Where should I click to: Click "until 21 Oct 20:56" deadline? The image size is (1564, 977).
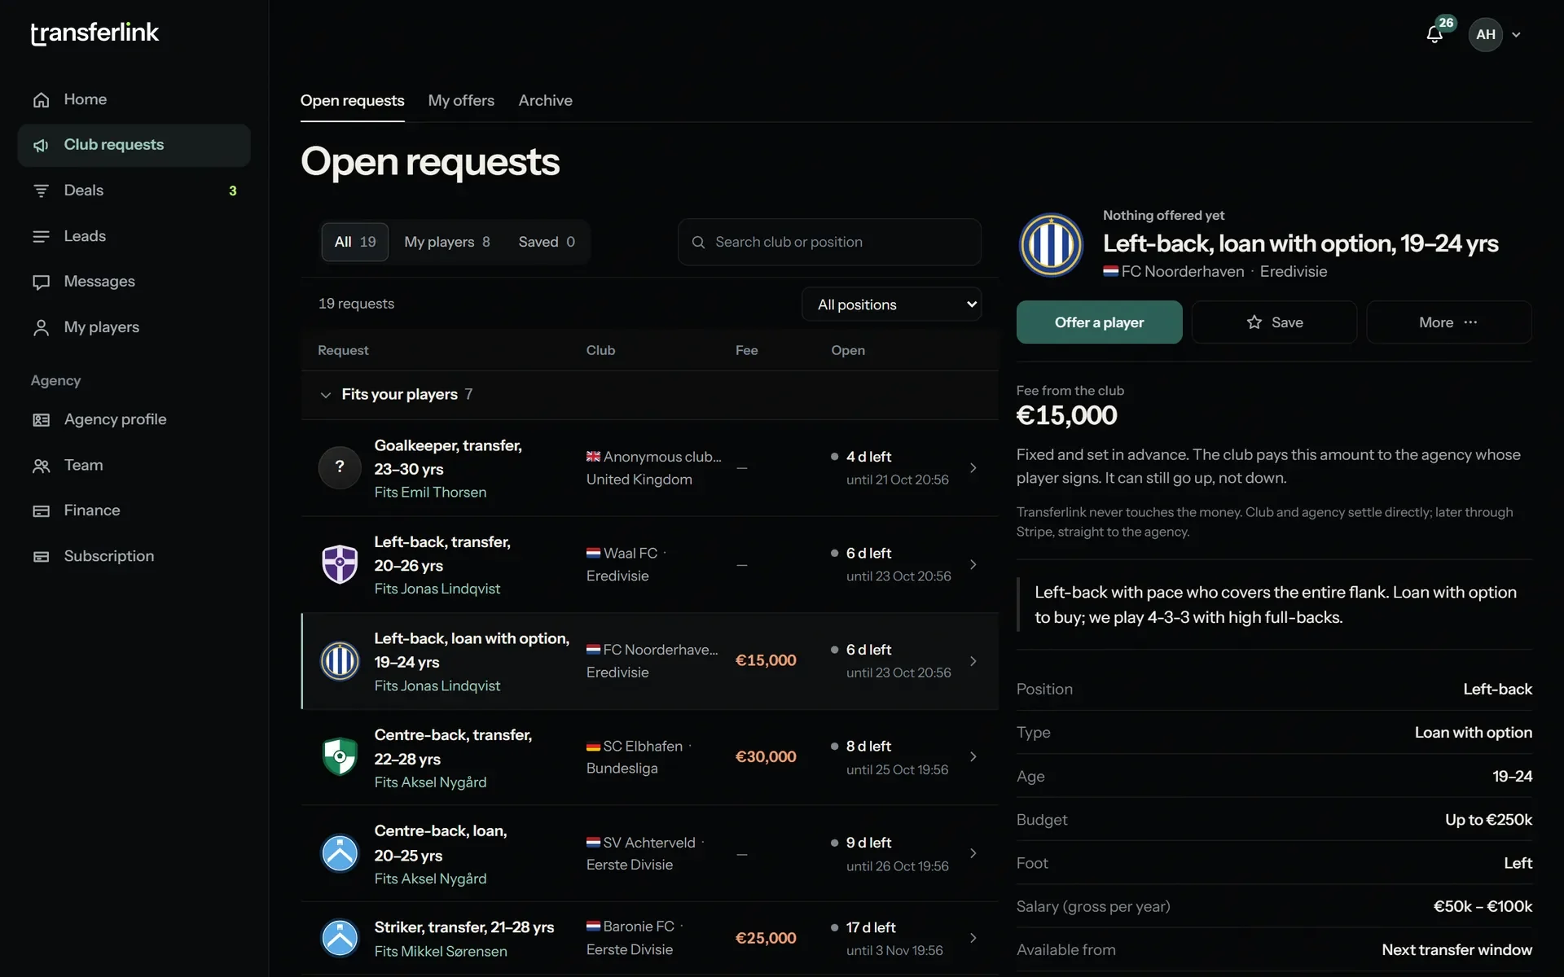[897, 480]
